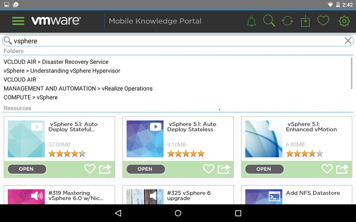Image resolution: width=356 pixels, height=222 pixels.
Task: Tap Auto Deploy Stateless video thumbnail
Action: (145, 139)
